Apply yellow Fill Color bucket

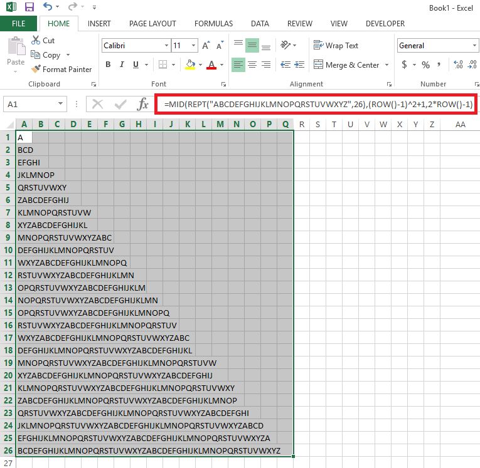coord(190,65)
